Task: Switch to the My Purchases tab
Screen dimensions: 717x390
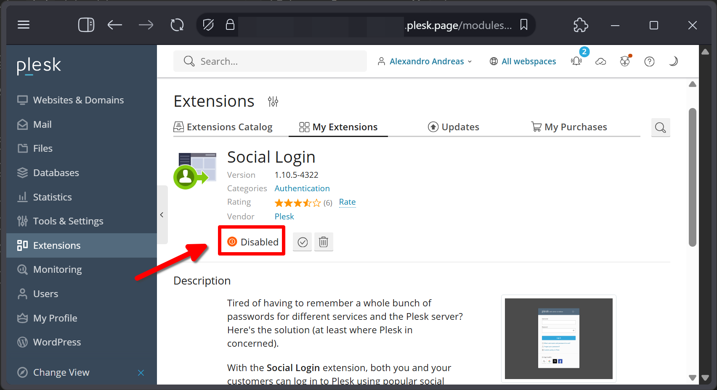Action: tap(569, 127)
